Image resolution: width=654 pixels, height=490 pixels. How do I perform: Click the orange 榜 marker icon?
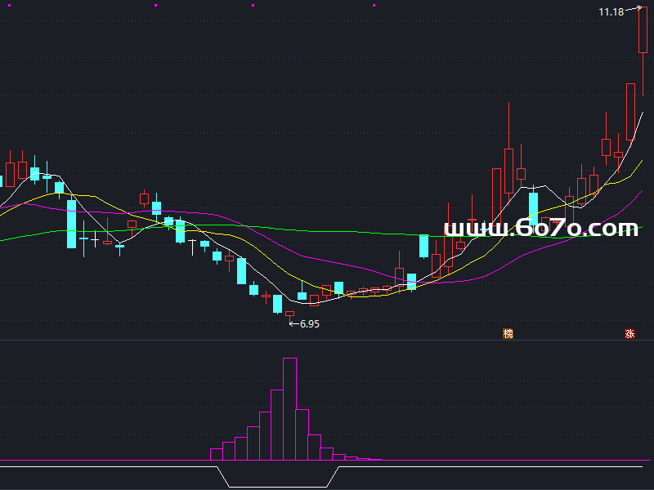(x=508, y=333)
